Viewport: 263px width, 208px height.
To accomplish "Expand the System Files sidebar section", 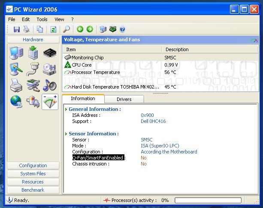I will pyautogui.click(x=33, y=174).
